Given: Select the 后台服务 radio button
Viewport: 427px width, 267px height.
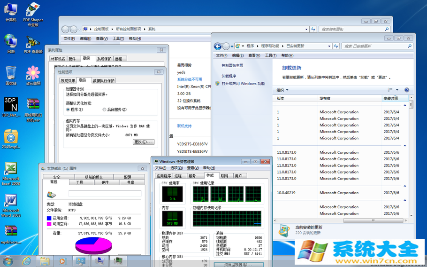Looking at the screenshot, I should 104,110.
